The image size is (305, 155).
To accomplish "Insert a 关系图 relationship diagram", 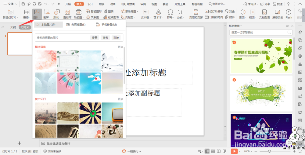I will (x=93, y=17).
